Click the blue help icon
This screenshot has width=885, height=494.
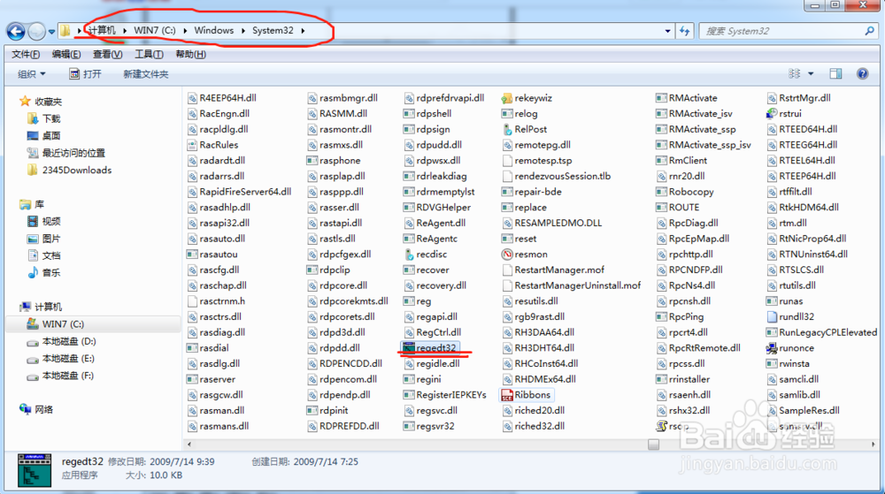[862, 73]
